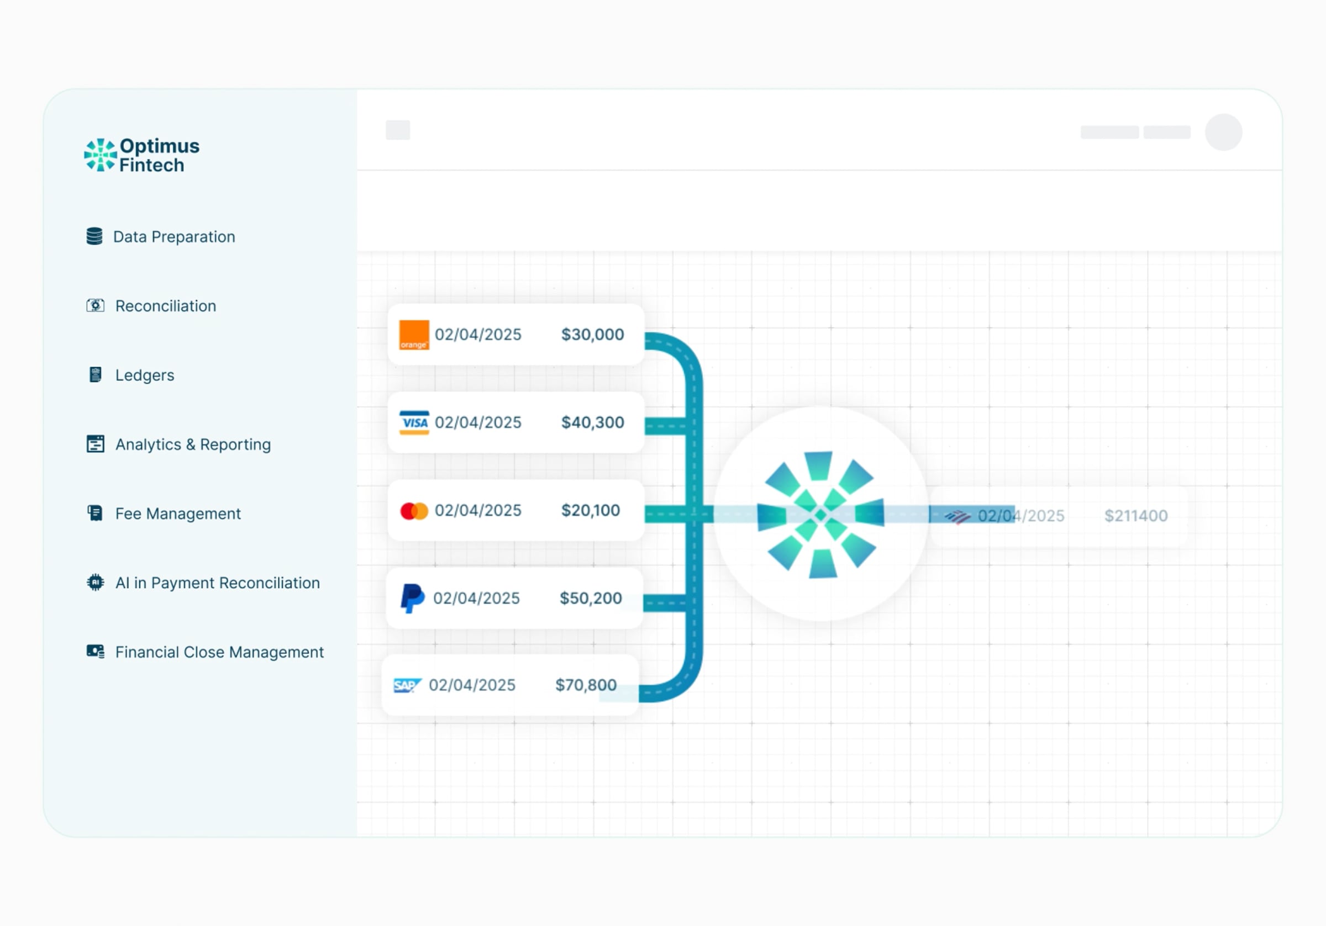Click the PayPal logo icon
The image size is (1326, 926).
pyautogui.click(x=412, y=598)
